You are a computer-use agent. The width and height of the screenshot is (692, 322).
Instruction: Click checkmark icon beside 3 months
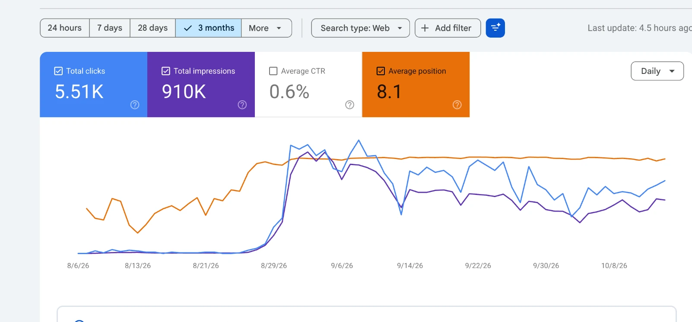click(188, 28)
